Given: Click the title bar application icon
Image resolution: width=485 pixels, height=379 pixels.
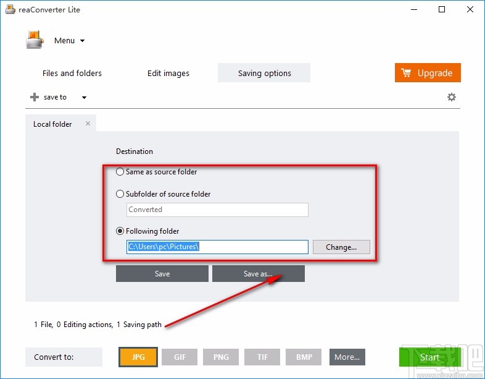Looking at the screenshot, I should (10, 10).
